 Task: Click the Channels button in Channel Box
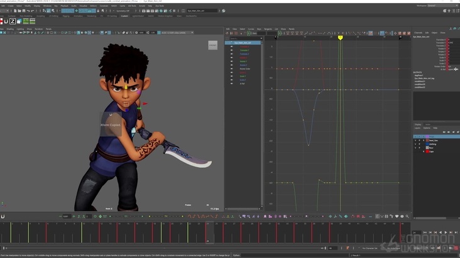(x=419, y=33)
